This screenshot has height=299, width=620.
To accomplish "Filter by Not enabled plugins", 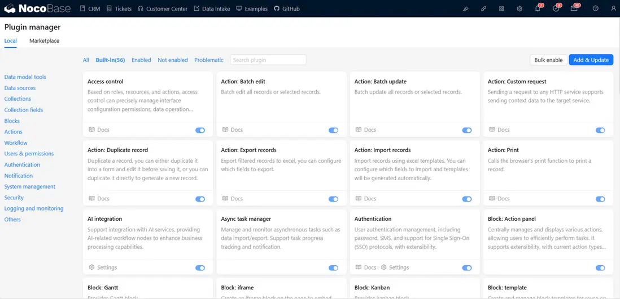I will click(x=173, y=60).
